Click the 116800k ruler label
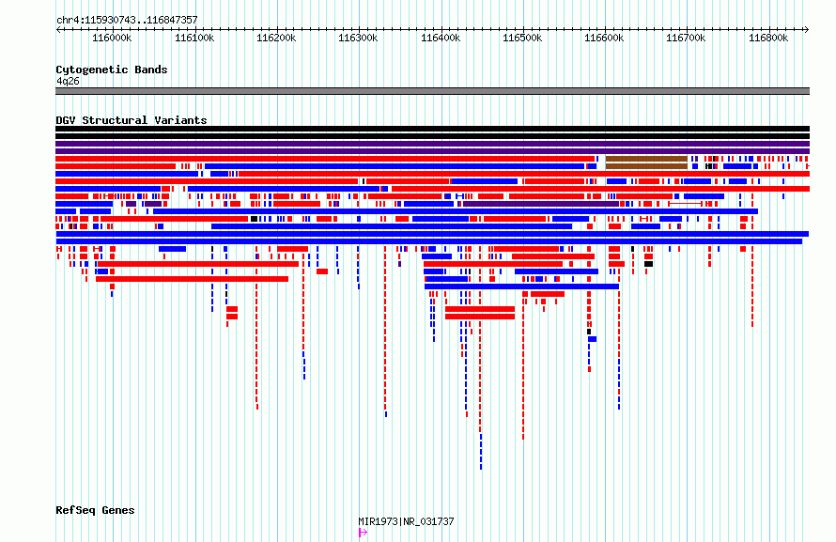This screenshot has width=836, height=542. click(768, 38)
